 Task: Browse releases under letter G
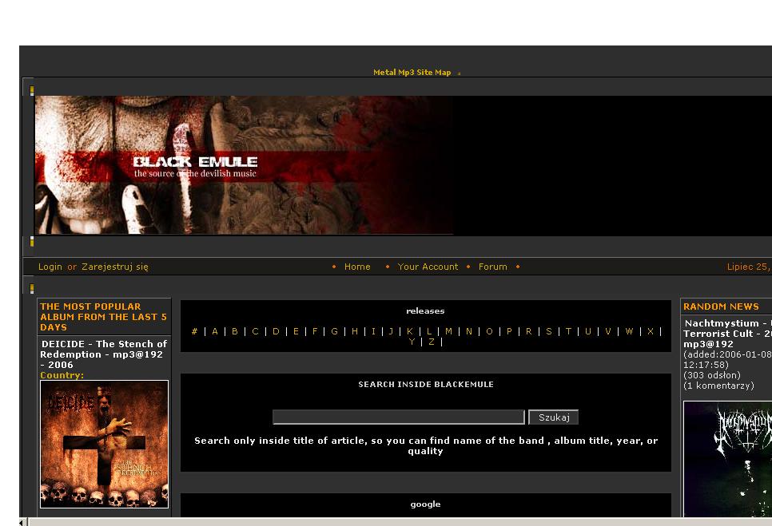click(334, 331)
